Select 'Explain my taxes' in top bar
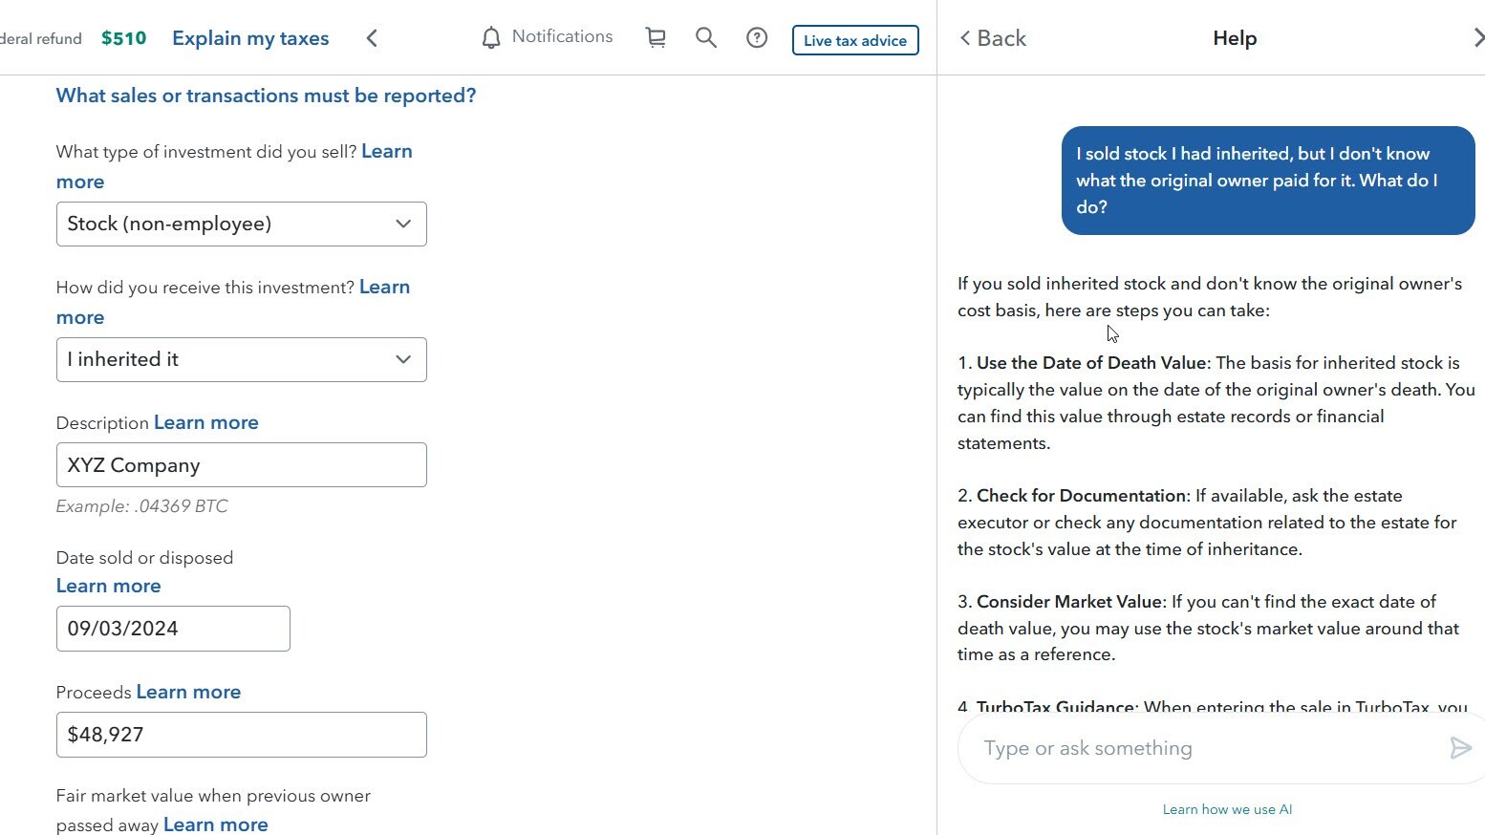 pos(250,38)
